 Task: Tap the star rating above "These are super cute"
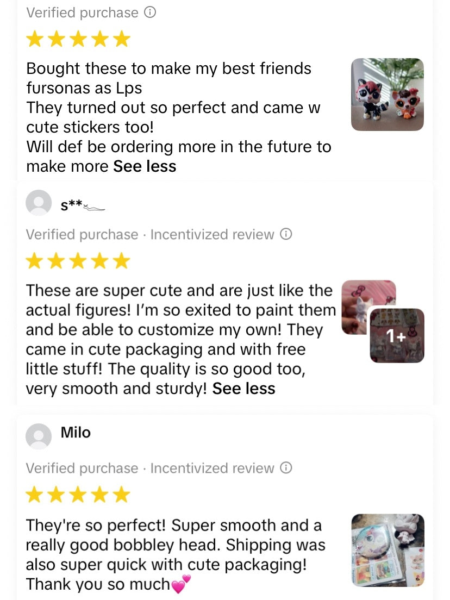78,261
